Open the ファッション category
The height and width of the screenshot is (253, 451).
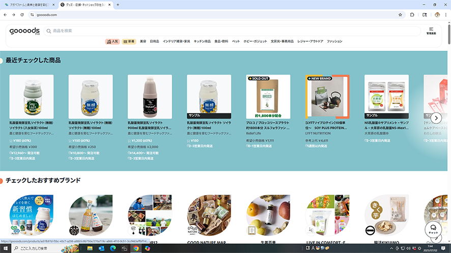pos(334,41)
